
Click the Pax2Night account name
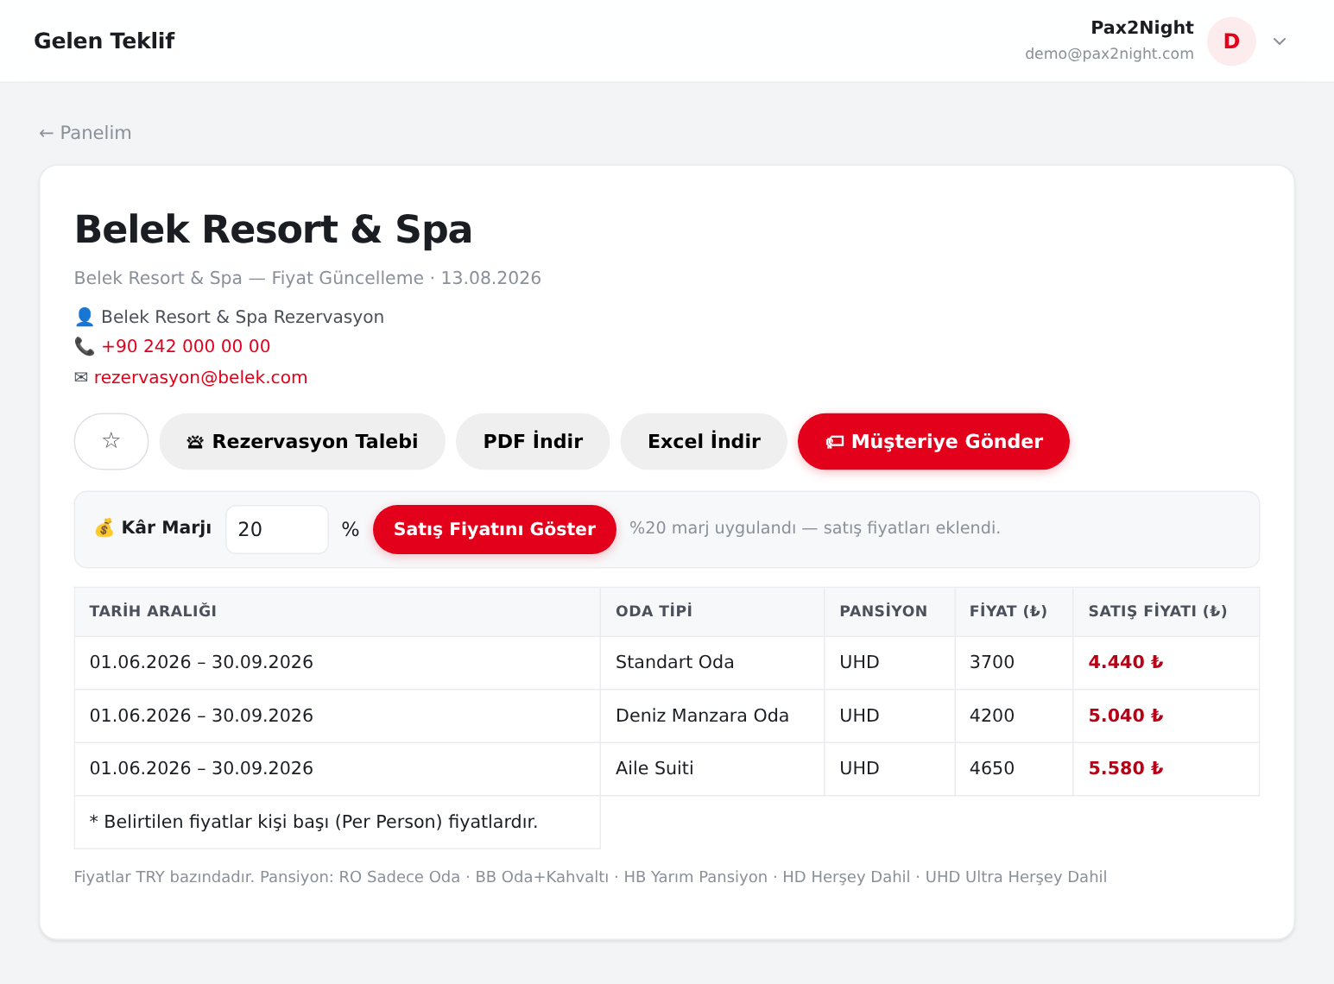[1142, 28]
